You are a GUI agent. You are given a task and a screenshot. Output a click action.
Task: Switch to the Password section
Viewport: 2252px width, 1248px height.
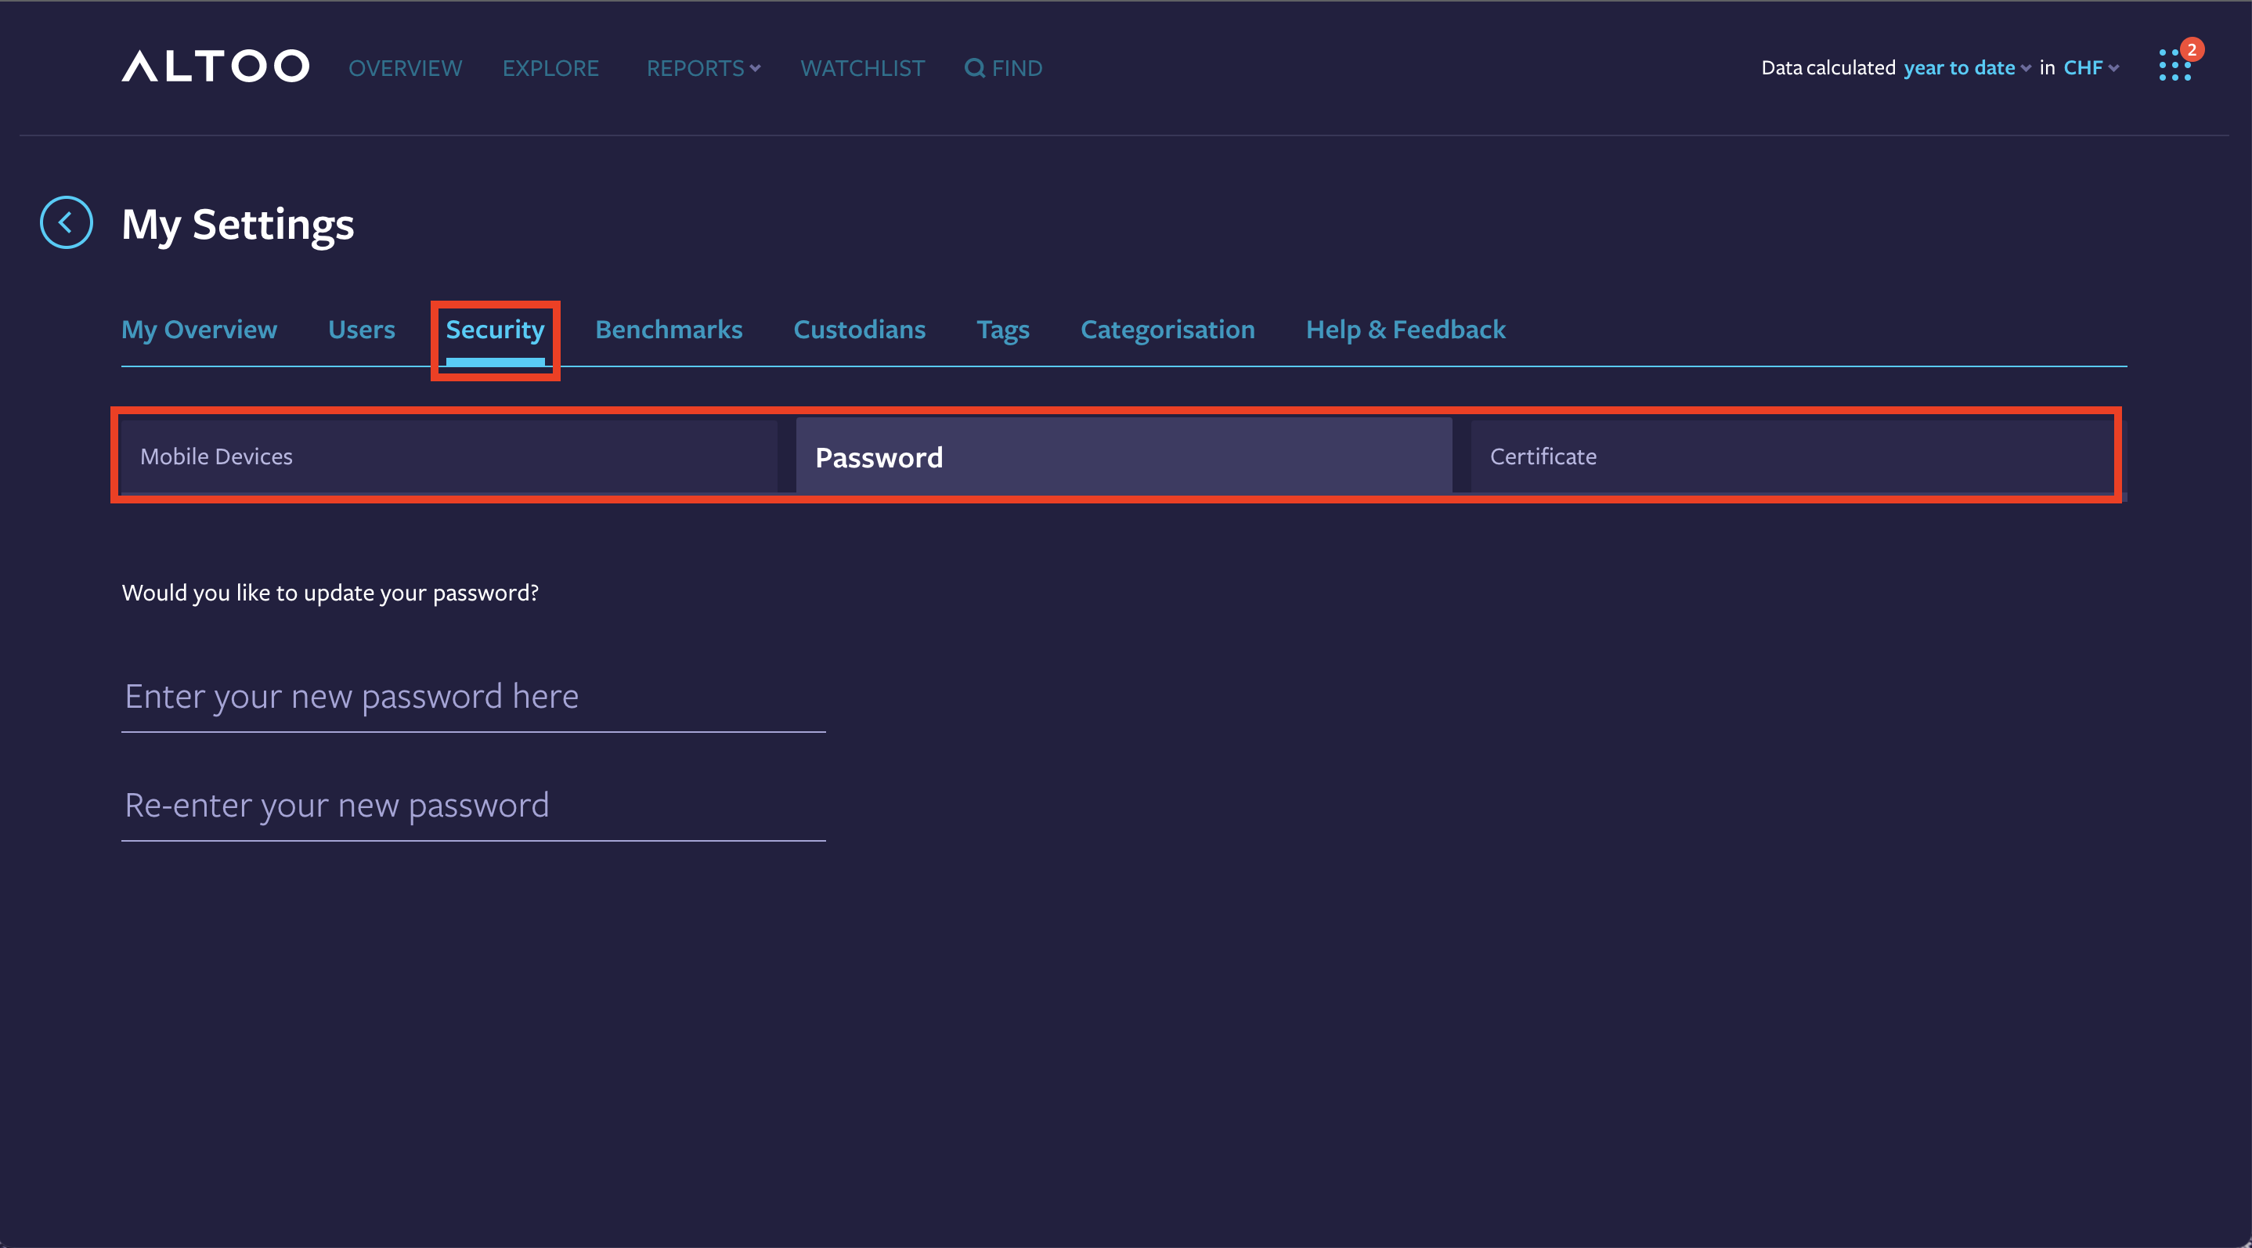coord(1124,456)
